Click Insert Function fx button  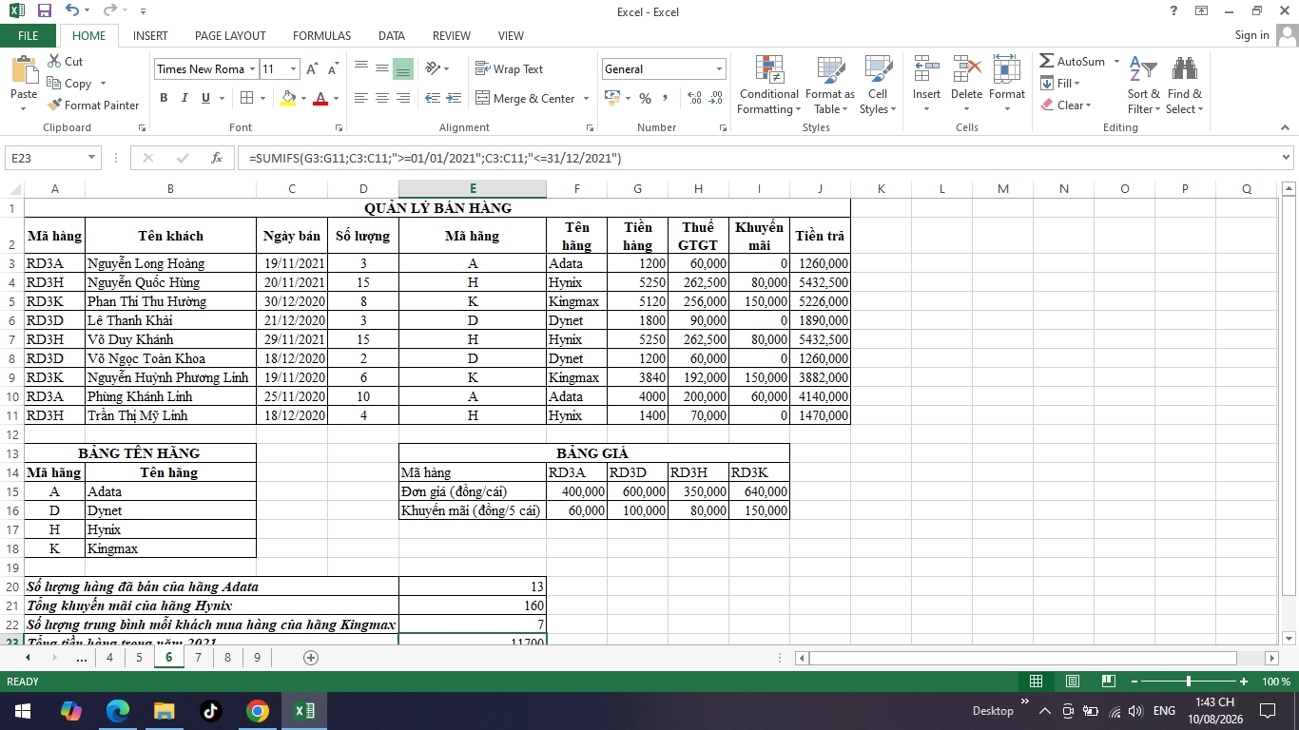tap(217, 158)
